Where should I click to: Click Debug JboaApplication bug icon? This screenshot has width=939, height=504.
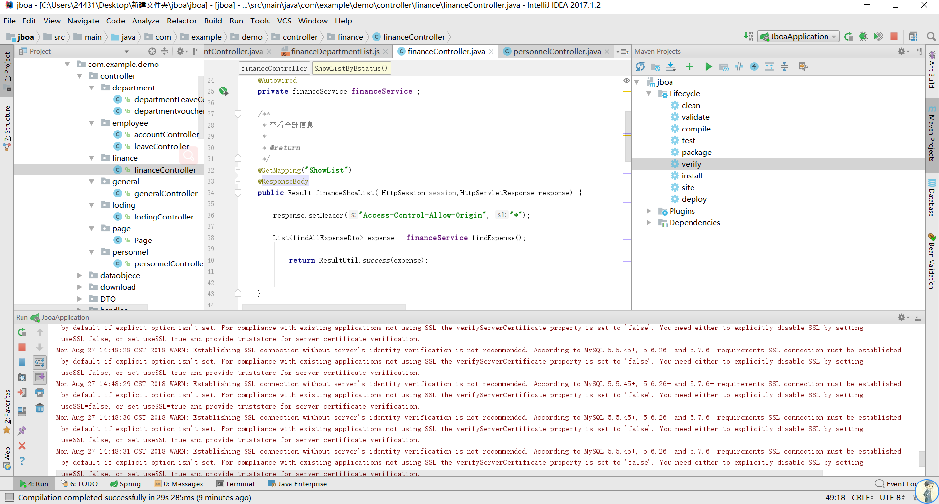(864, 37)
